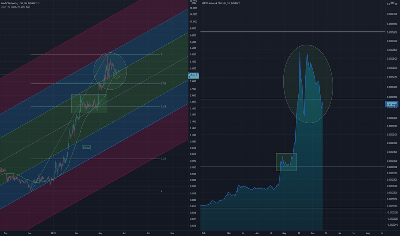Click the blue current price tag on BTC chart
This screenshot has height=236, width=400.
coord(391,104)
